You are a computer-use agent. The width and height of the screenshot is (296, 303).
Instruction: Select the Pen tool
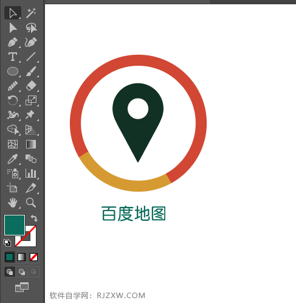coord(13,42)
